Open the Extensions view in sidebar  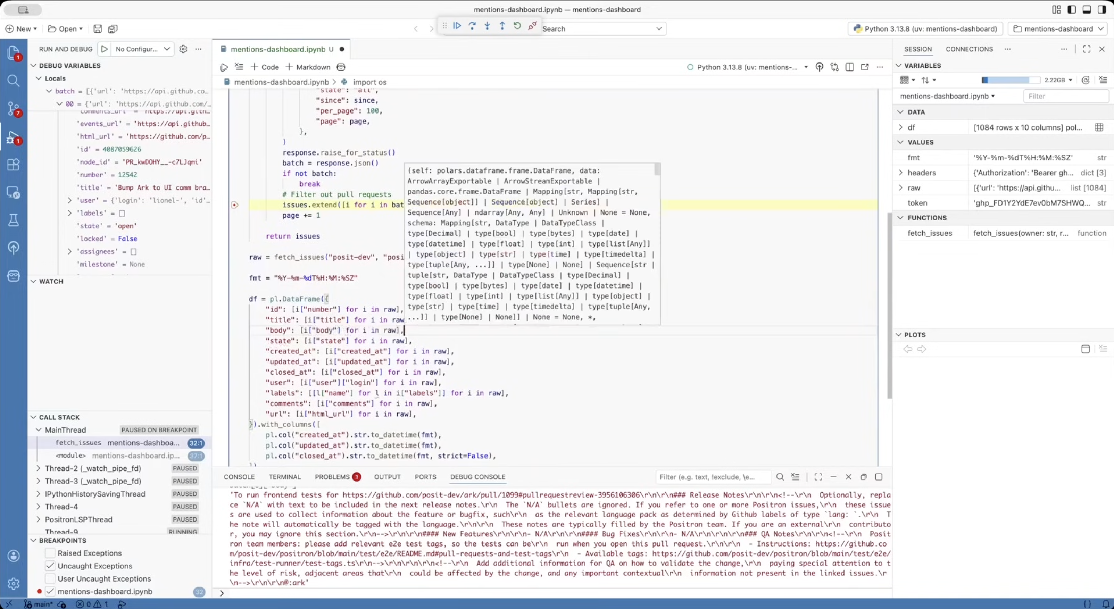14,164
